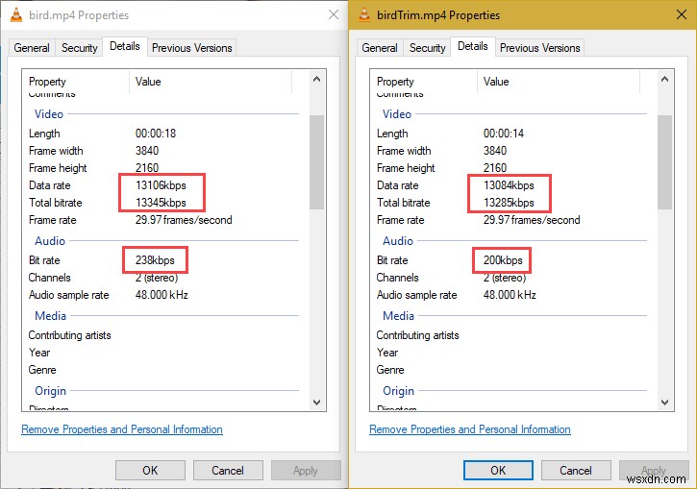Select Frame height 2160 in birdTrim.mp4

tap(495, 168)
